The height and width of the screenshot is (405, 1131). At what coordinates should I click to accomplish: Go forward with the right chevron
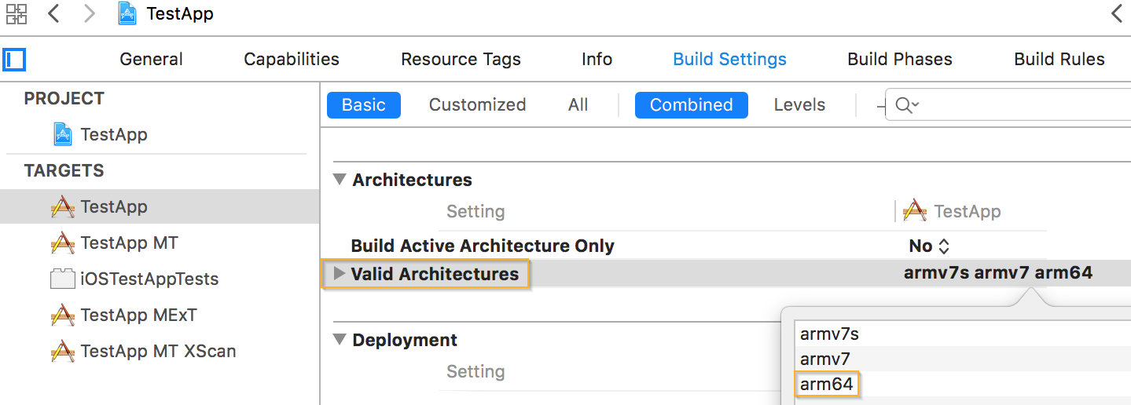click(x=89, y=13)
